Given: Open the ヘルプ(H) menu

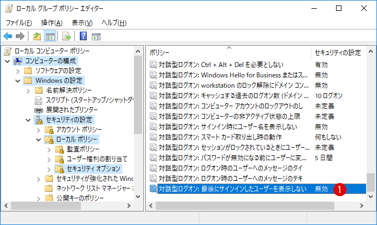Looking at the screenshot, I should coord(114,23).
